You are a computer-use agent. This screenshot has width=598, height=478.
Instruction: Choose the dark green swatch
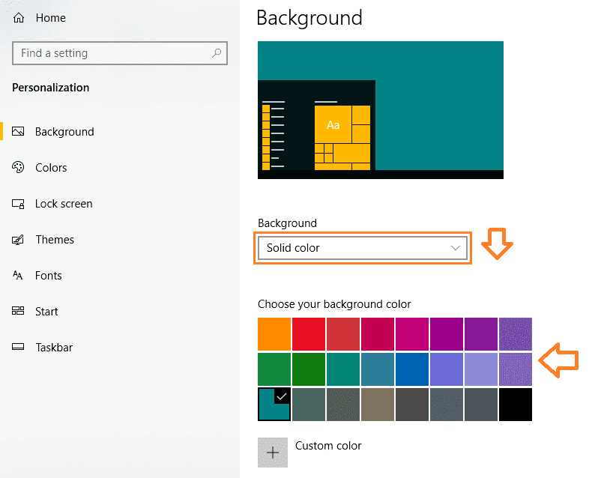[309, 369]
